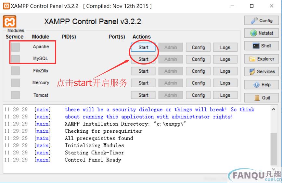Click the 'Port(s)' column header
The image size is (282, 183).
pyautogui.click(x=117, y=37)
